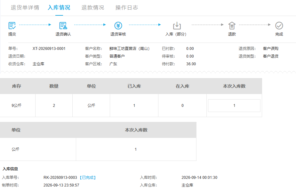The image size is (296, 191).
Task: Click creation time 2026-09-13 23:59:57
Action: pyautogui.click(x=61, y=185)
